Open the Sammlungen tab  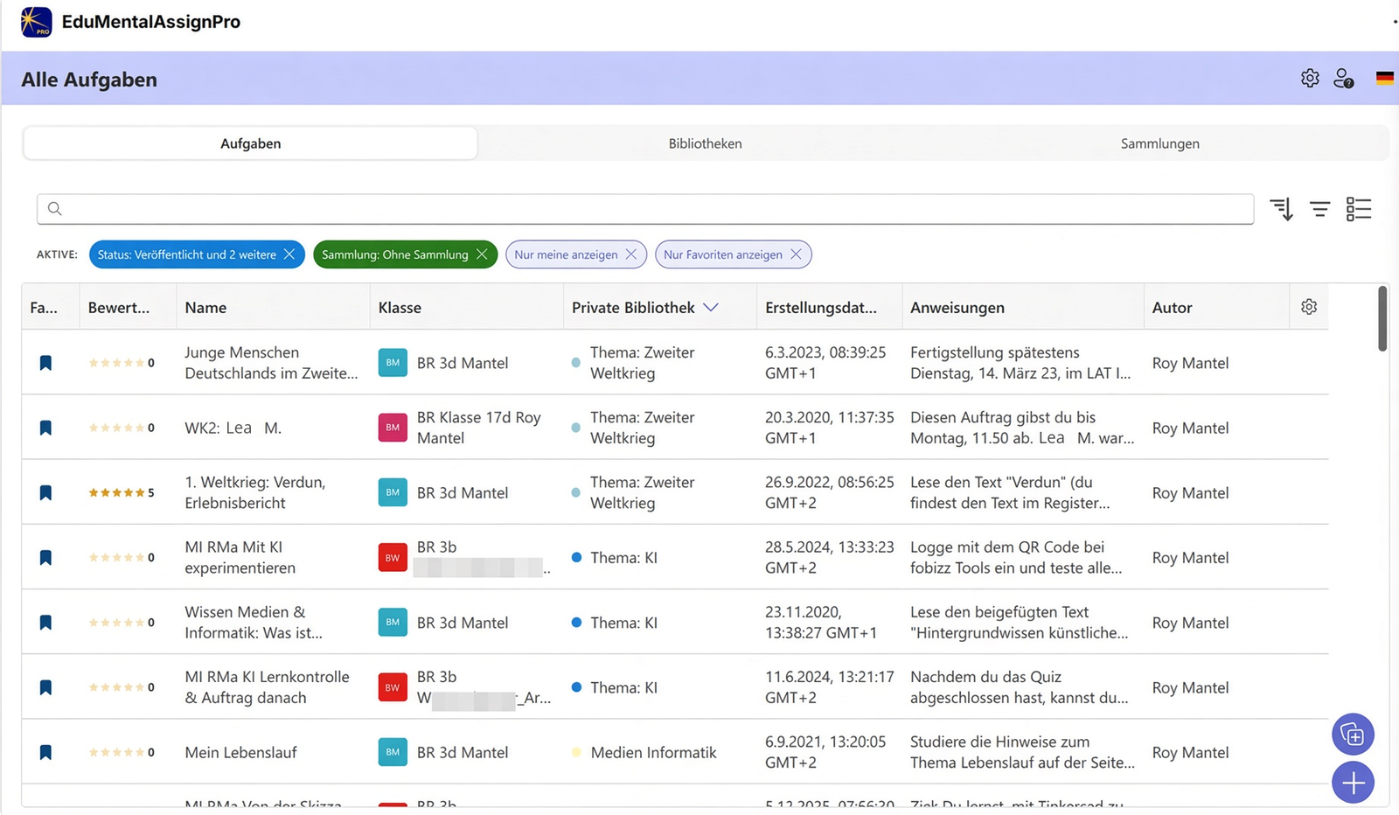1160,143
